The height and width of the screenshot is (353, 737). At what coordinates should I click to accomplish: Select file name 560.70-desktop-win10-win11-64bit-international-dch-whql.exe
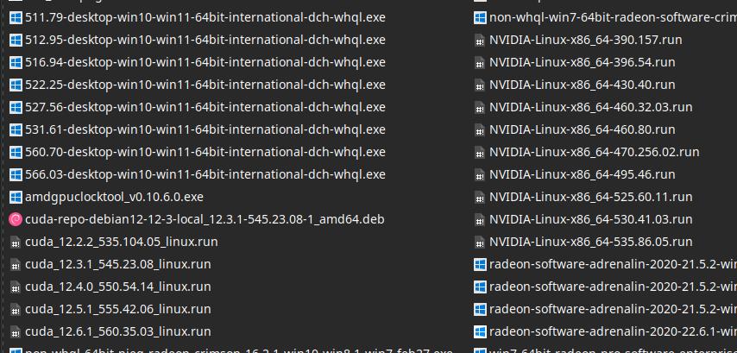pyautogui.click(x=205, y=152)
